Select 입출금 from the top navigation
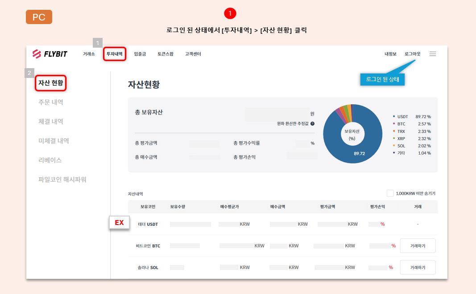This screenshot has height=294, width=476. (139, 54)
